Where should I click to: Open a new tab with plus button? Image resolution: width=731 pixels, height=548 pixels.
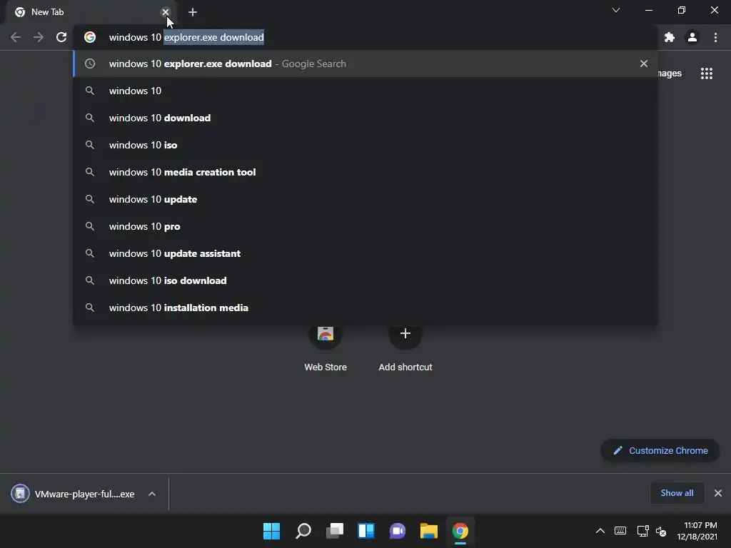tap(193, 12)
